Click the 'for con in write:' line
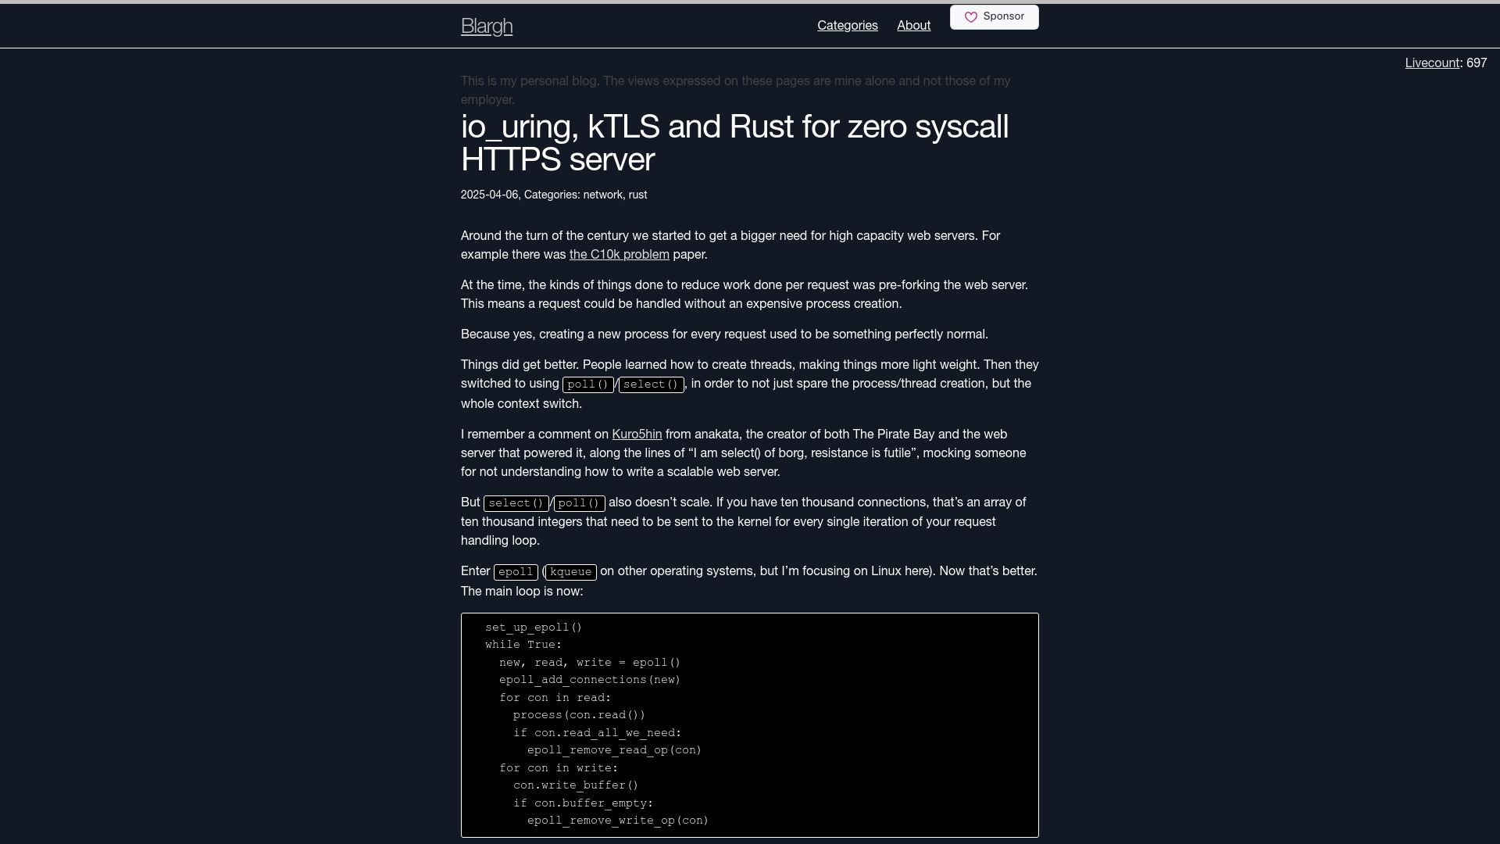 pos(559,768)
